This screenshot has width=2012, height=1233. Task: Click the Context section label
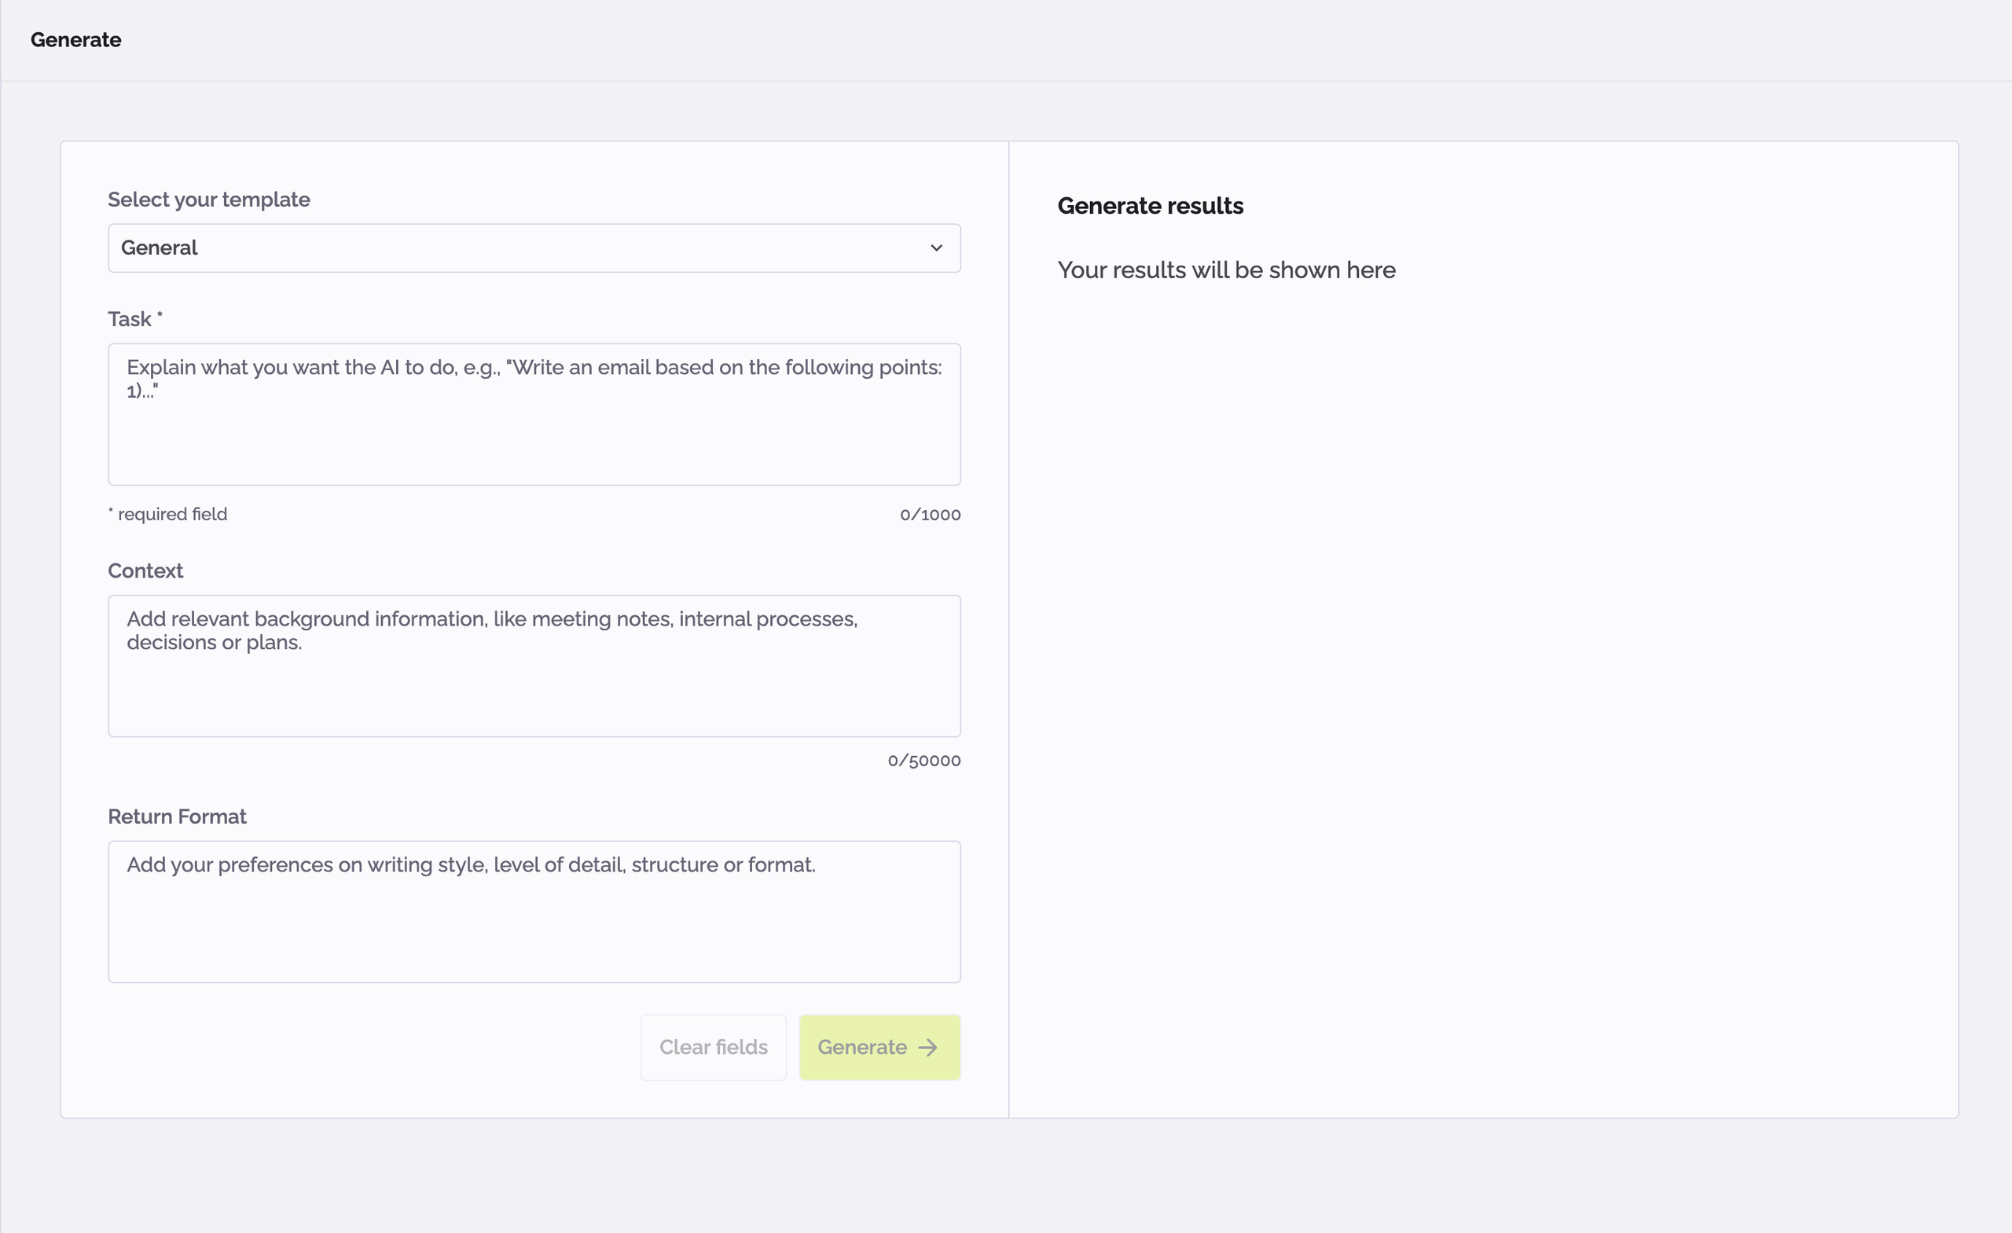145,571
